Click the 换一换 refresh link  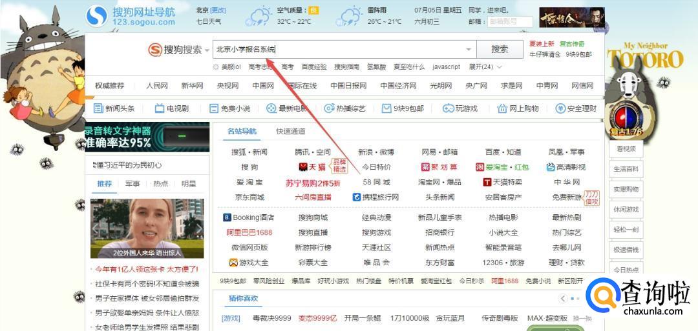pyautogui.click(x=582, y=319)
